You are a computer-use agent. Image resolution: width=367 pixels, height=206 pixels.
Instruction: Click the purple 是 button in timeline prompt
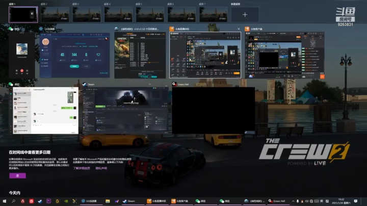coord(17,175)
